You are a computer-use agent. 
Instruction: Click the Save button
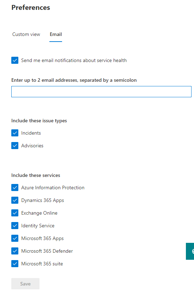(x=25, y=284)
